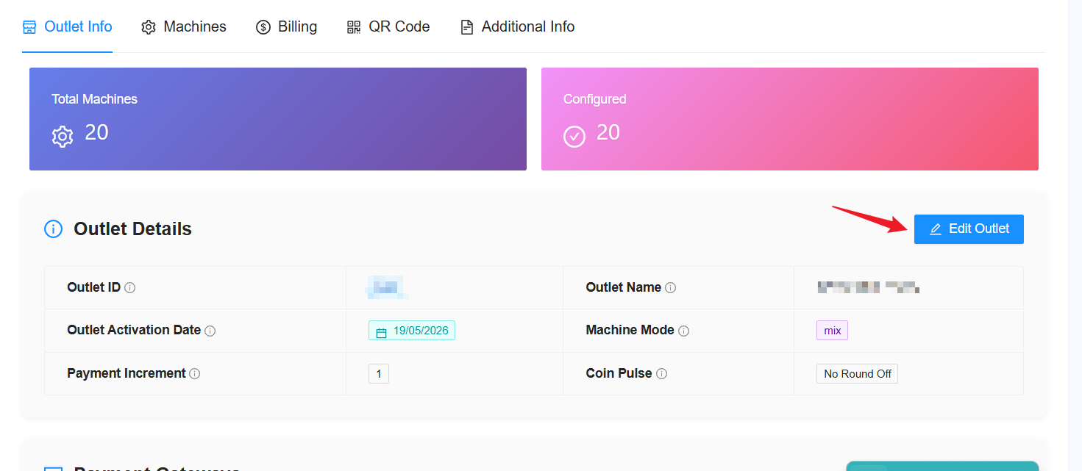This screenshot has height=471, width=1082.
Task: Click the Edit Outlet button
Action: [x=969, y=229]
